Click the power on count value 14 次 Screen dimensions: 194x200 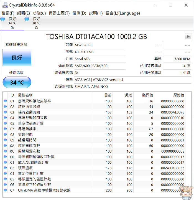click(177, 66)
